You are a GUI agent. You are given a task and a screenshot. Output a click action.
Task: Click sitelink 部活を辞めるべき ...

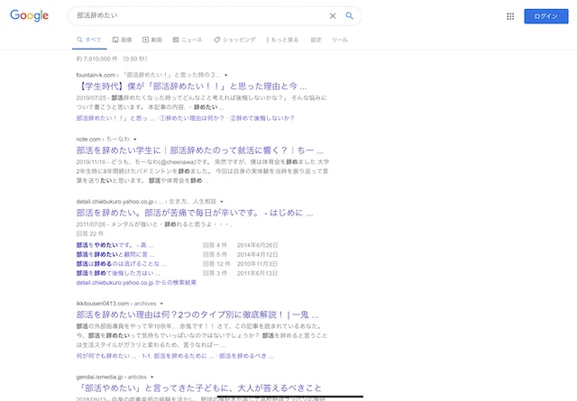tap(246, 356)
